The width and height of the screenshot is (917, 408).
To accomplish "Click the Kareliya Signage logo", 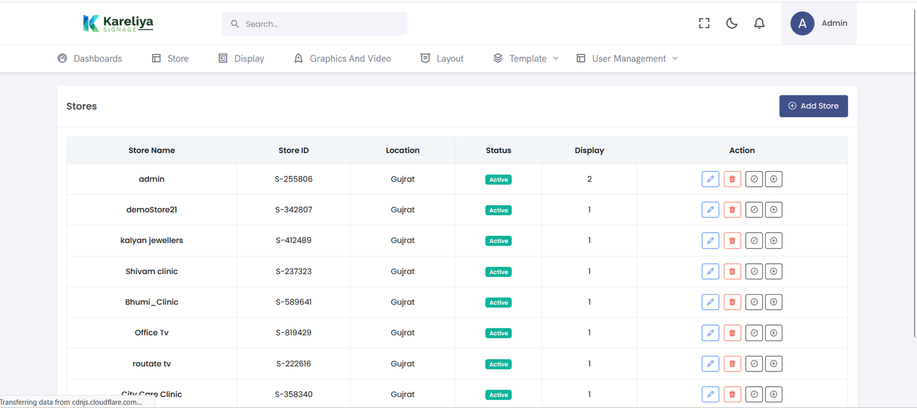I will click(x=118, y=23).
